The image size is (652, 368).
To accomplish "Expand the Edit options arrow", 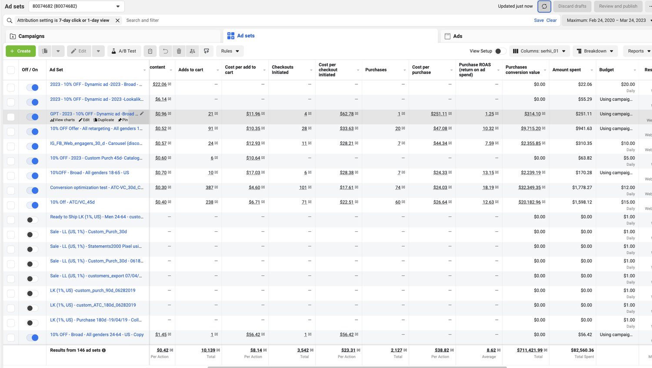I will click(98, 51).
